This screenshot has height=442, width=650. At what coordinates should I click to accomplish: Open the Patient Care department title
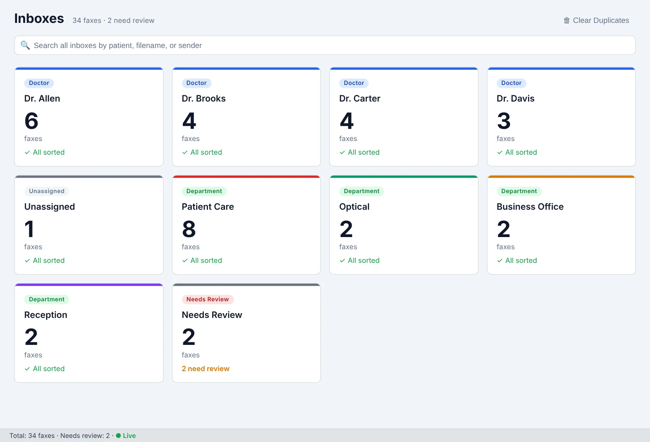(208, 207)
